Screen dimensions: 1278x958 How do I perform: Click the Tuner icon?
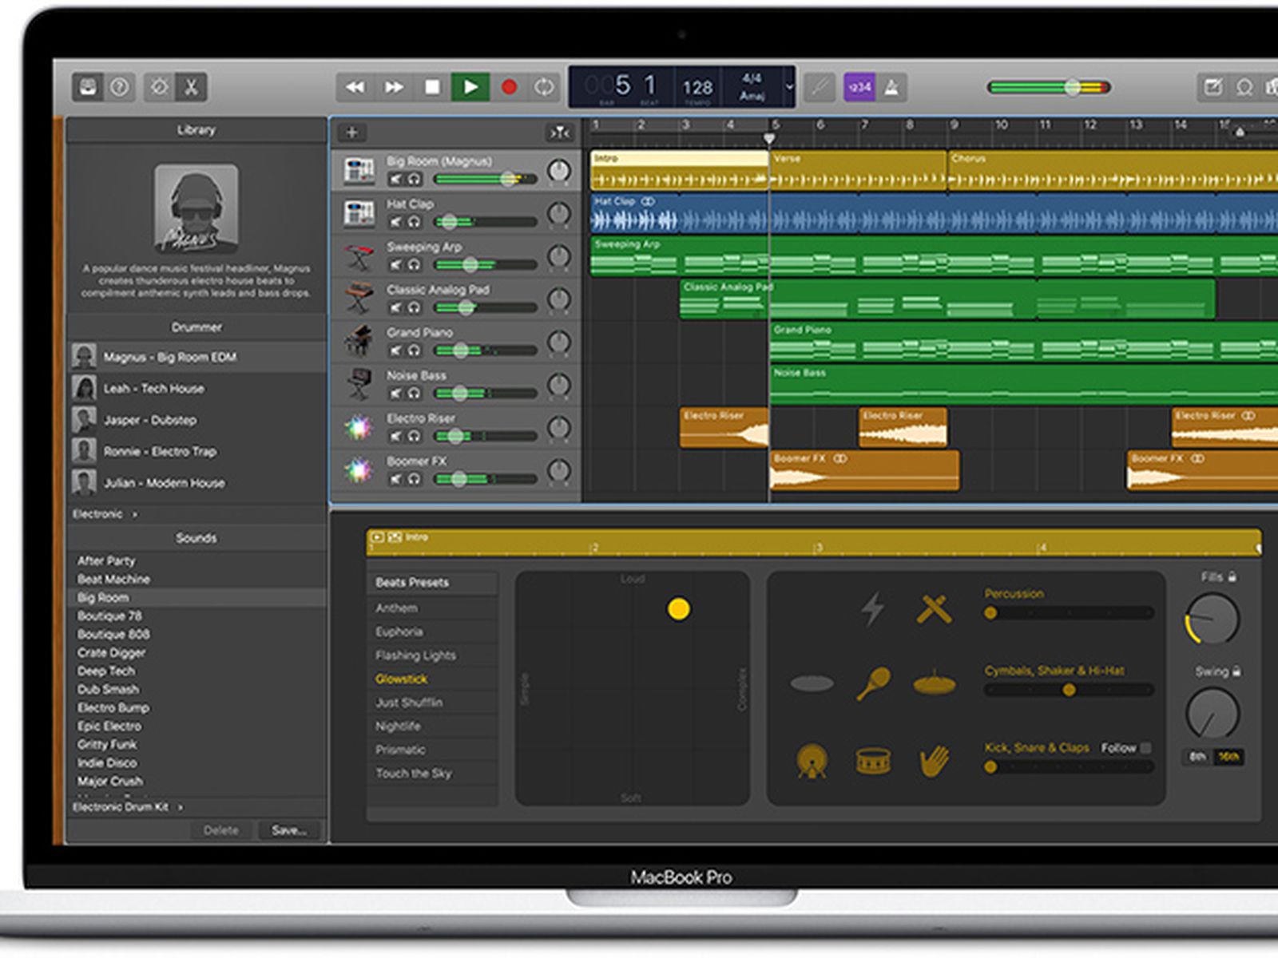(820, 87)
